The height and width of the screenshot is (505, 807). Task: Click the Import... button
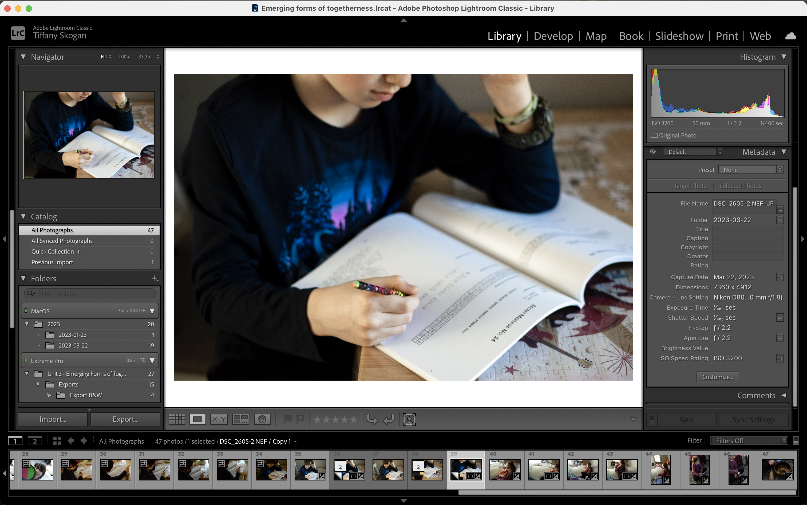(x=53, y=419)
